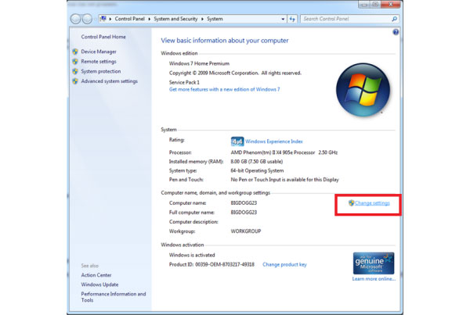Click the shield icon next to Remote settings

click(x=75, y=61)
